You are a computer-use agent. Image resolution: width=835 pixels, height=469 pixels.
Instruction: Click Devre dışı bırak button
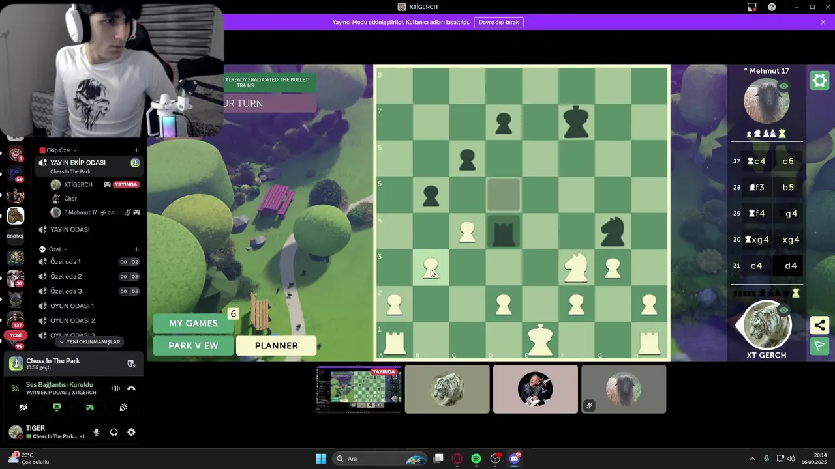[x=498, y=22]
